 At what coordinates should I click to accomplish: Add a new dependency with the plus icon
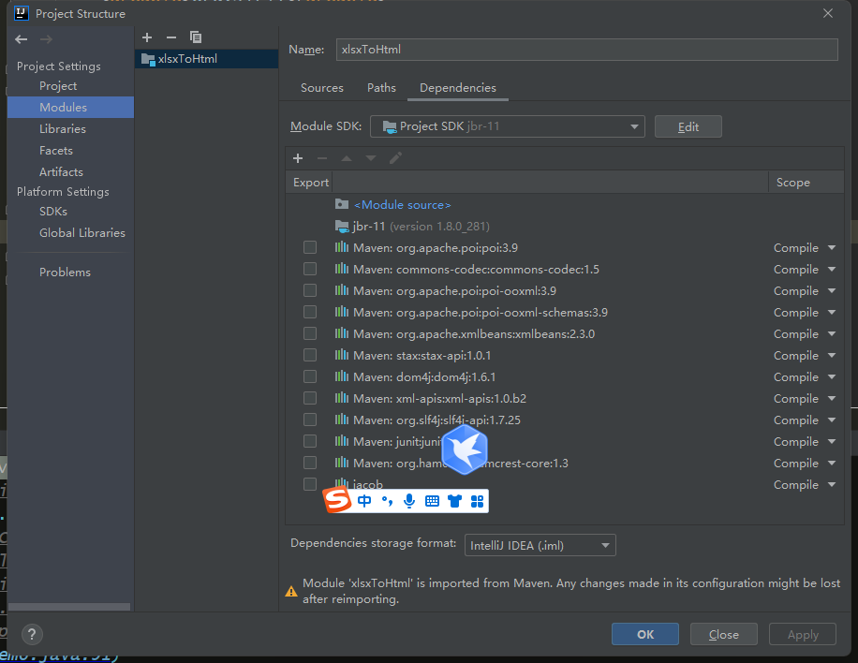click(x=298, y=157)
